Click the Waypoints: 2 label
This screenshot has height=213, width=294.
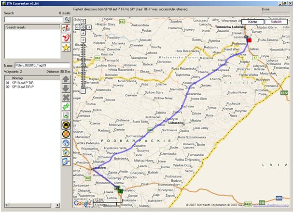point(13,72)
